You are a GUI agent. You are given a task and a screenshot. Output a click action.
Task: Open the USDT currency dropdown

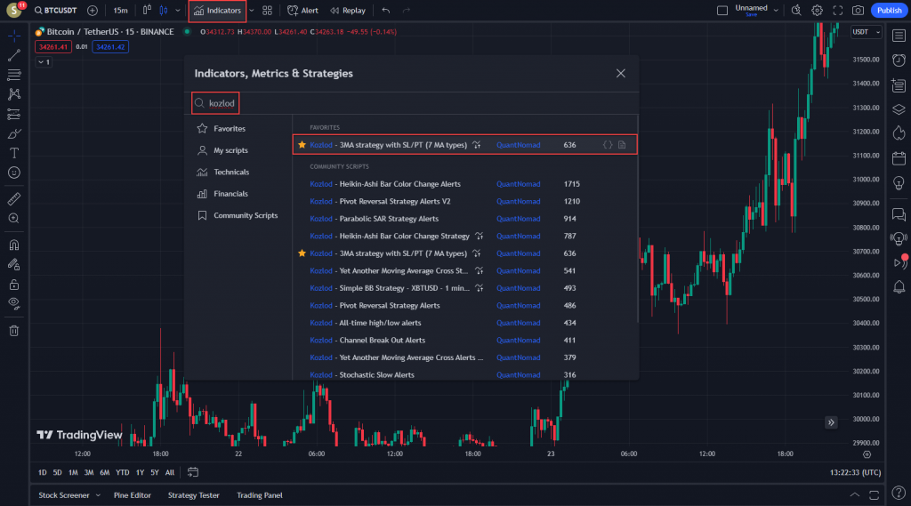point(866,32)
